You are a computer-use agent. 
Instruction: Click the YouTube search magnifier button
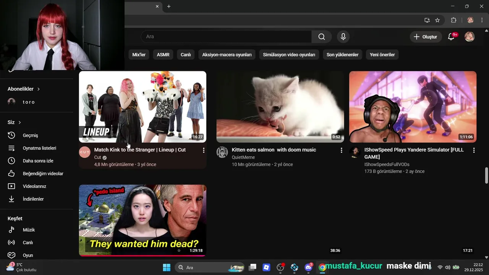point(322,37)
